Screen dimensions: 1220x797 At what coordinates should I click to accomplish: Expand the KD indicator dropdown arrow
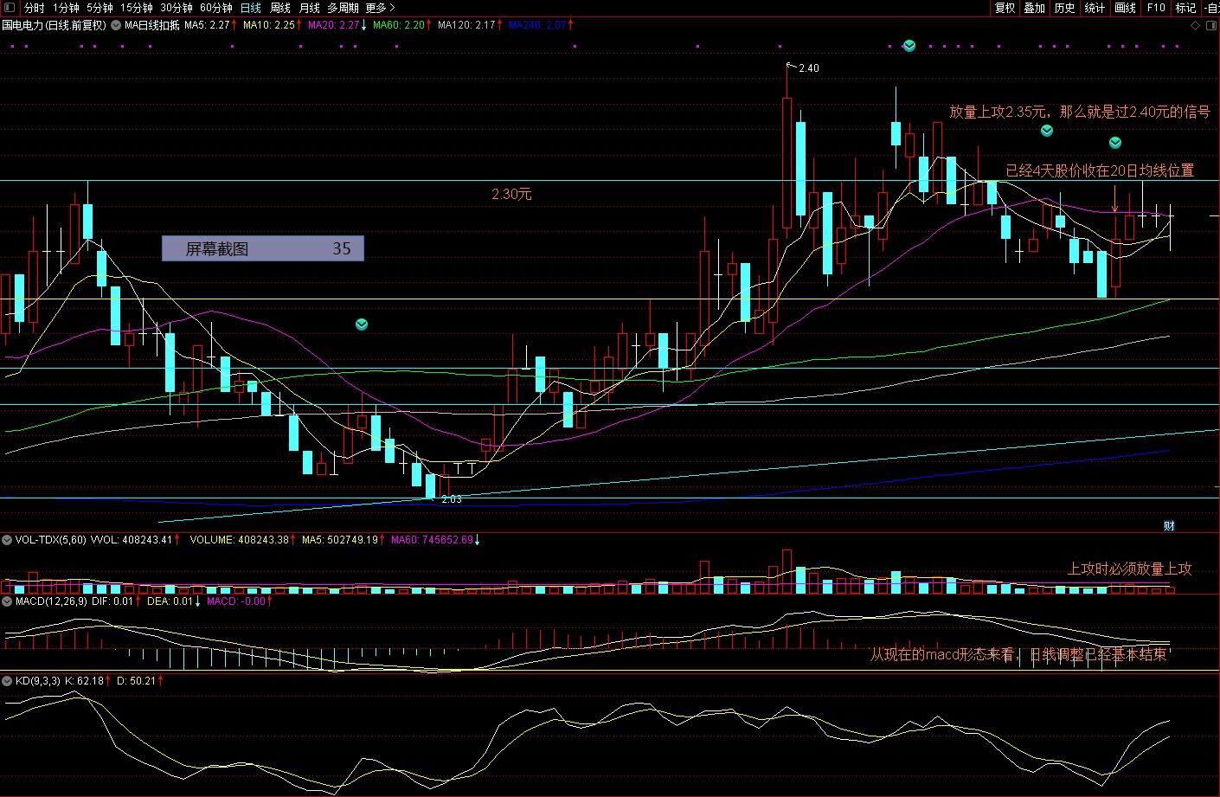click(7, 681)
